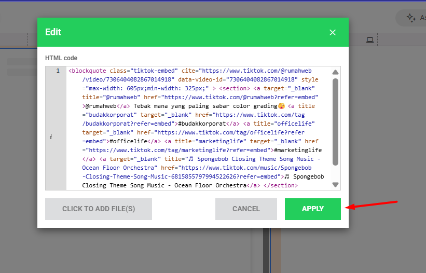Click the CANCEL button
Screen dimensions: 426x273
(246, 209)
